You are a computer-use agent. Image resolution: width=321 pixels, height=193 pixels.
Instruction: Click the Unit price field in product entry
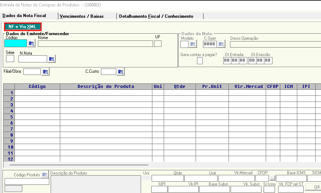201,178
